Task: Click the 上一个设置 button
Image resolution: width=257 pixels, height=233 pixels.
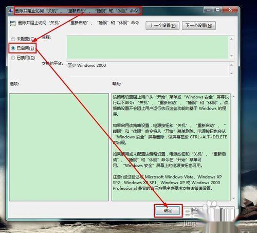Action: pos(162,26)
